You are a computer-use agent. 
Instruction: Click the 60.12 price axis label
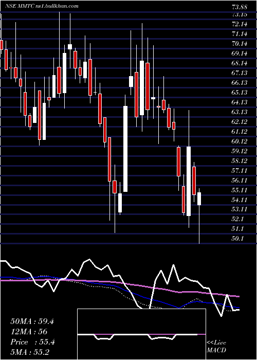(x=240, y=141)
